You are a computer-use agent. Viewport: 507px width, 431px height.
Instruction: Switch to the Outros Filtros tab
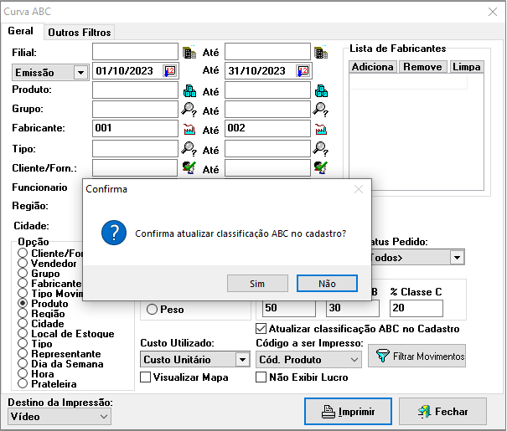pyautogui.click(x=79, y=33)
